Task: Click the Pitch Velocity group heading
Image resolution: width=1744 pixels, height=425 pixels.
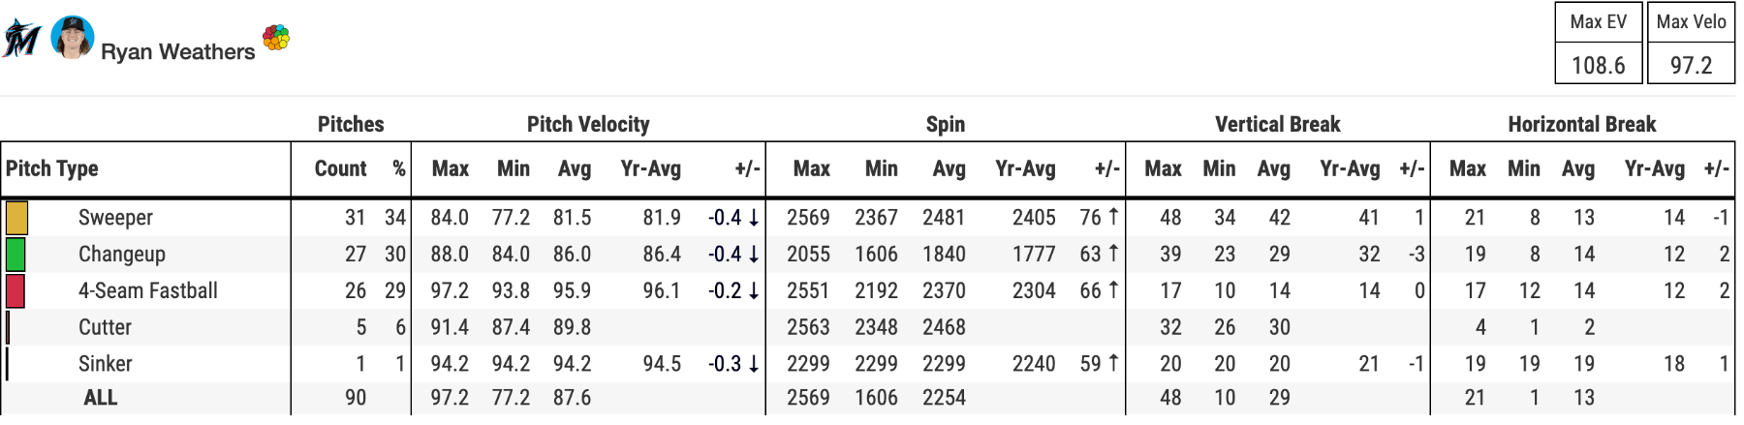Action: coord(588,124)
